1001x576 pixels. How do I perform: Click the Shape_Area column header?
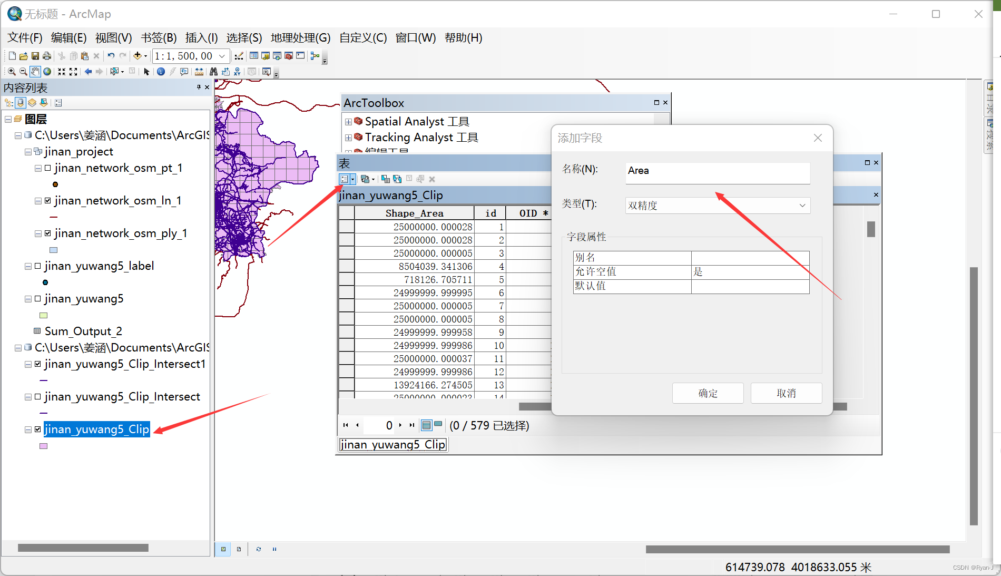tap(414, 213)
